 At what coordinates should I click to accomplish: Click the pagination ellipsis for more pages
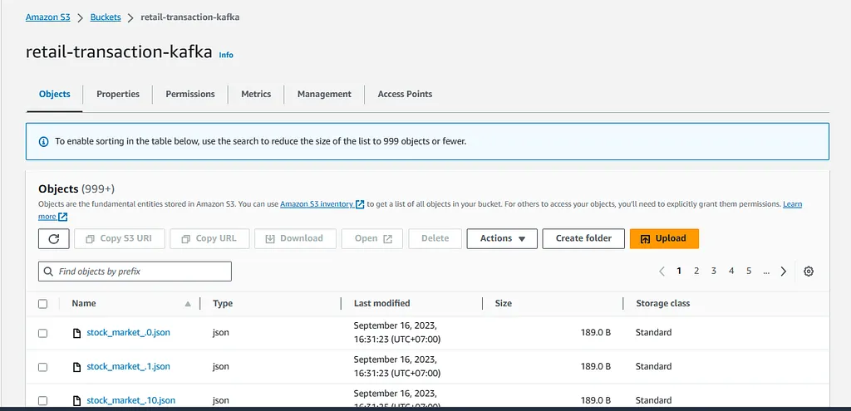pos(765,272)
